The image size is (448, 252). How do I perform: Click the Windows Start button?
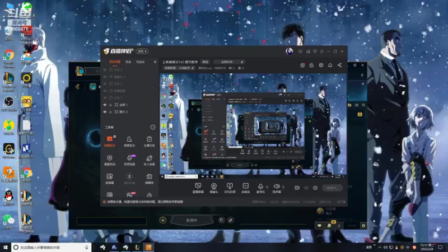(6, 247)
